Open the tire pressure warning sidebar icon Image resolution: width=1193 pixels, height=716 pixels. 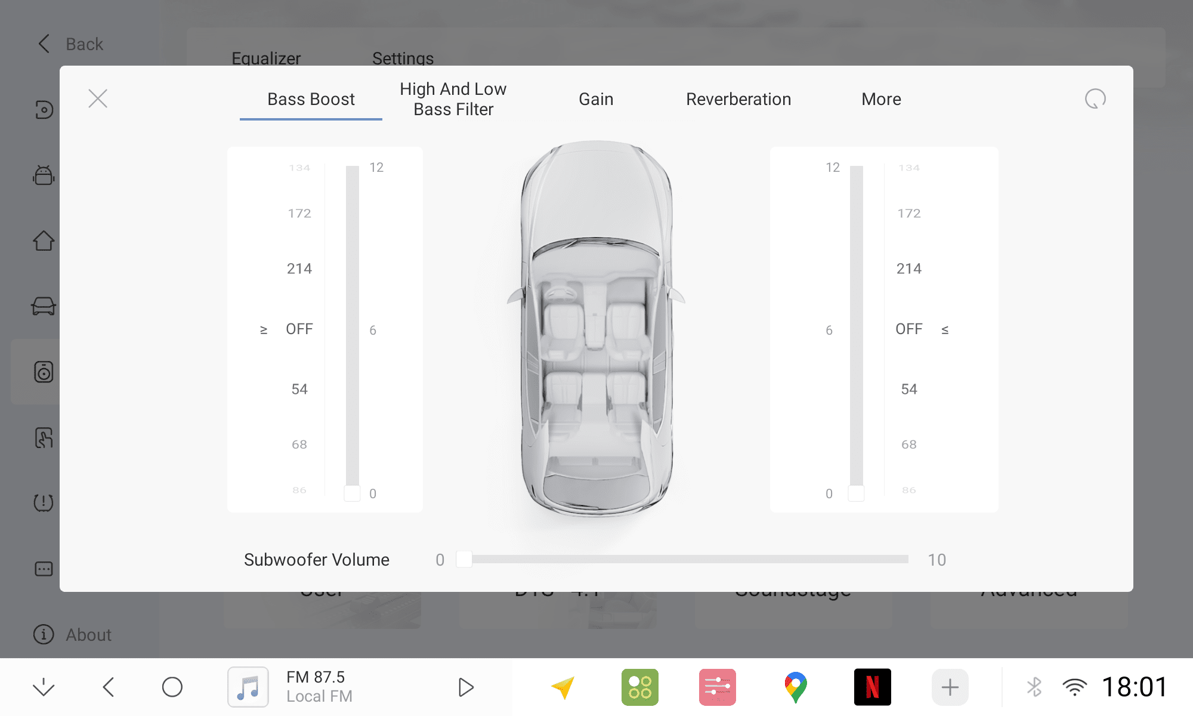pyautogui.click(x=44, y=503)
